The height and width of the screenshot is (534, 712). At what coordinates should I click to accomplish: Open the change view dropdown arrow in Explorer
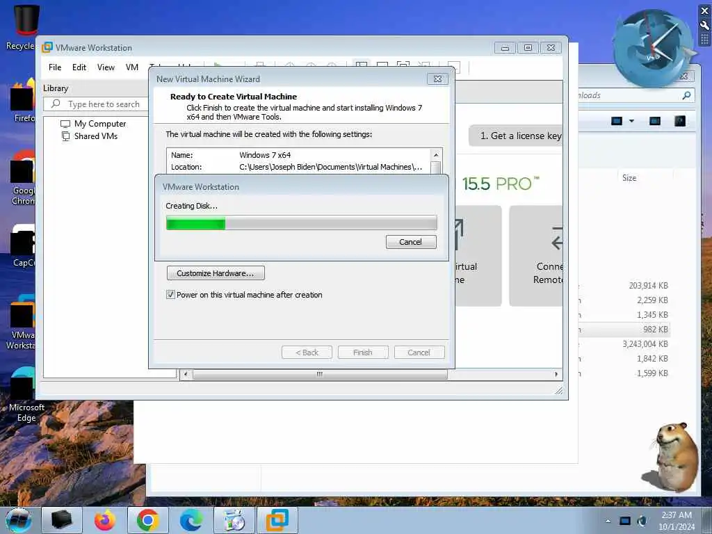(631, 121)
